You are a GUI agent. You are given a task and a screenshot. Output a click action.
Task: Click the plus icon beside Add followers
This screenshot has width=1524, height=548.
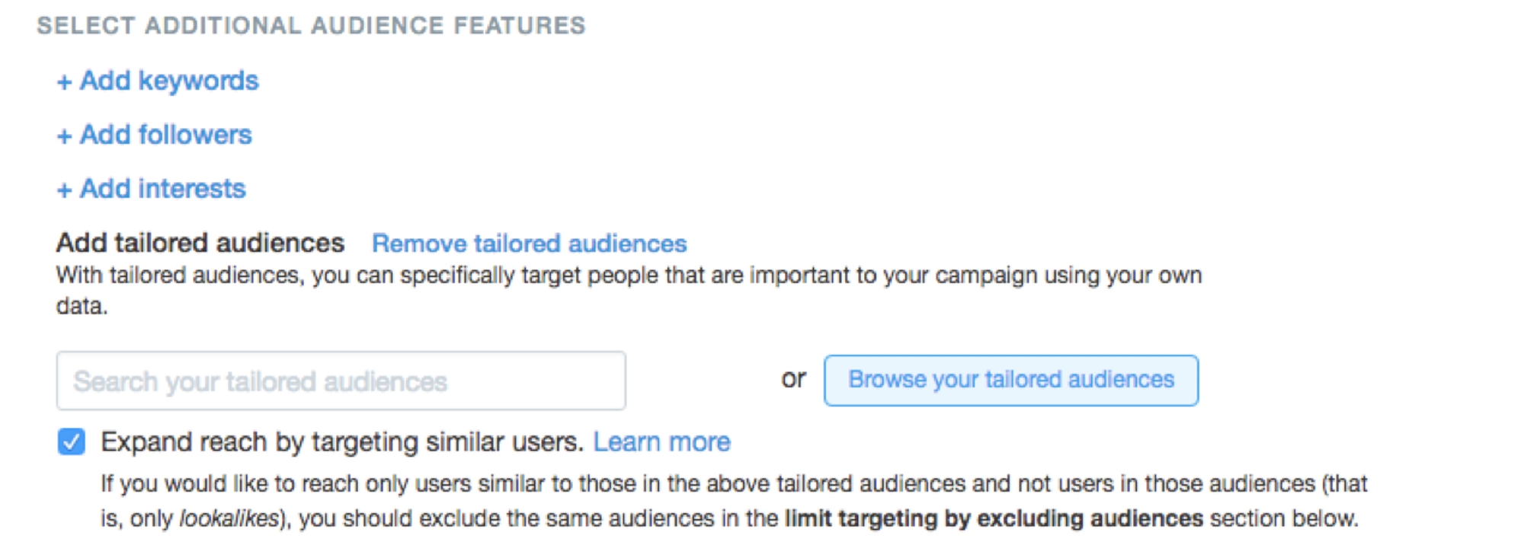click(63, 135)
